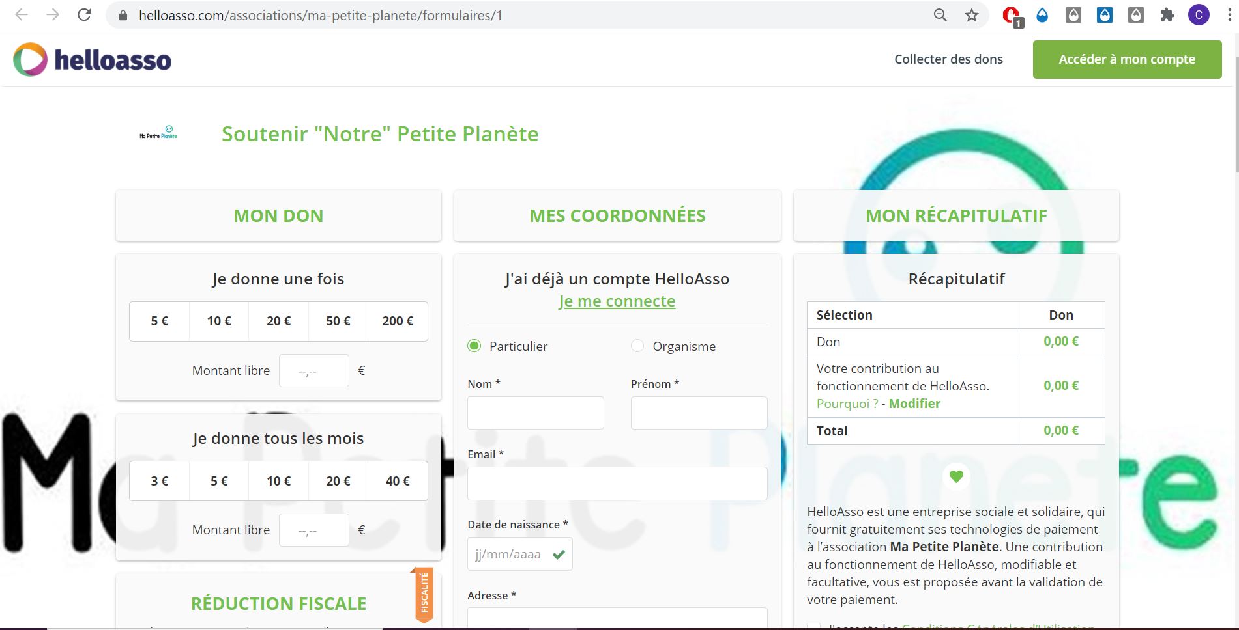This screenshot has height=630, width=1239.
Task: Click the browser forward arrow
Action: 53,15
